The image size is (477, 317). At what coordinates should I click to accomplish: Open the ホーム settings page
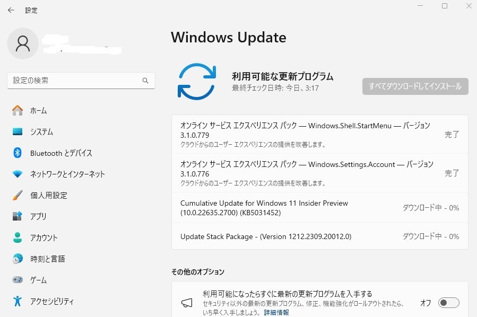coord(38,110)
